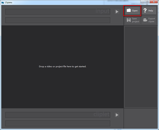159x130 pixels.
Task: Click the upper cliplet timeline bar
Action: click(x=58, y=115)
